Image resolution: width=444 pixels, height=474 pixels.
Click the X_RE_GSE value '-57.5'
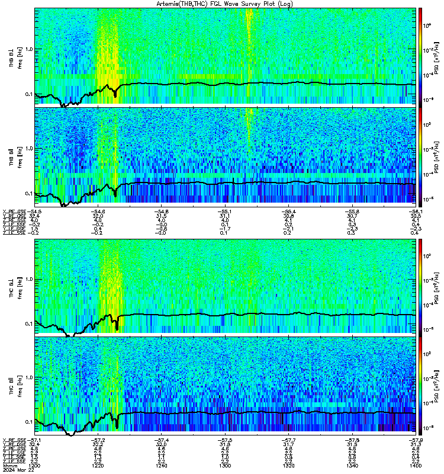(225, 440)
